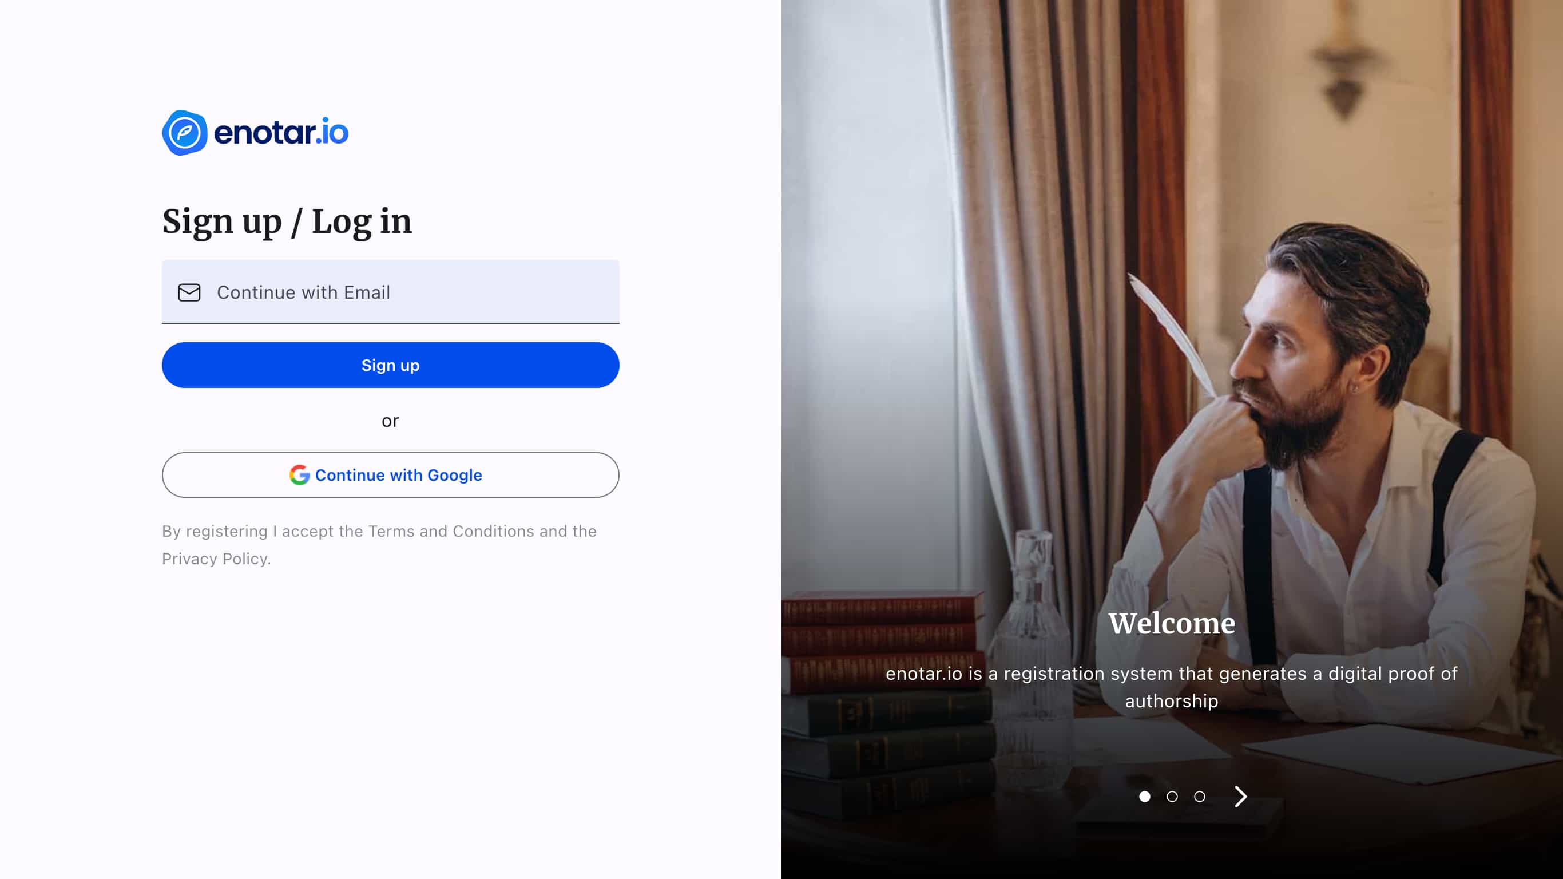This screenshot has height=879, width=1563.
Task: Focus the Continue with Email input field
Action: [391, 292]
